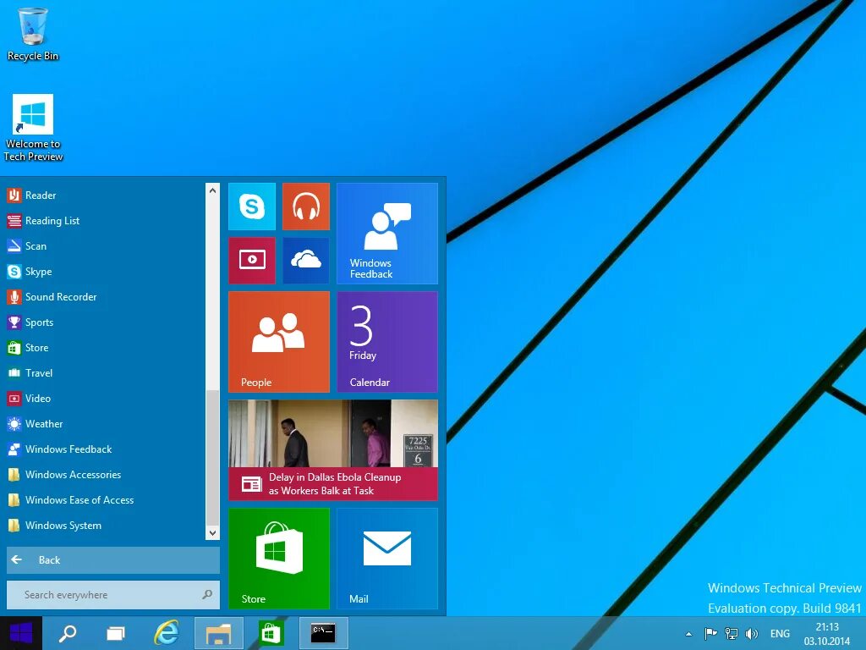The height and width of the screenshot is (650, 866).
Task: Open the network tray icon
Action: pos(732,633)
